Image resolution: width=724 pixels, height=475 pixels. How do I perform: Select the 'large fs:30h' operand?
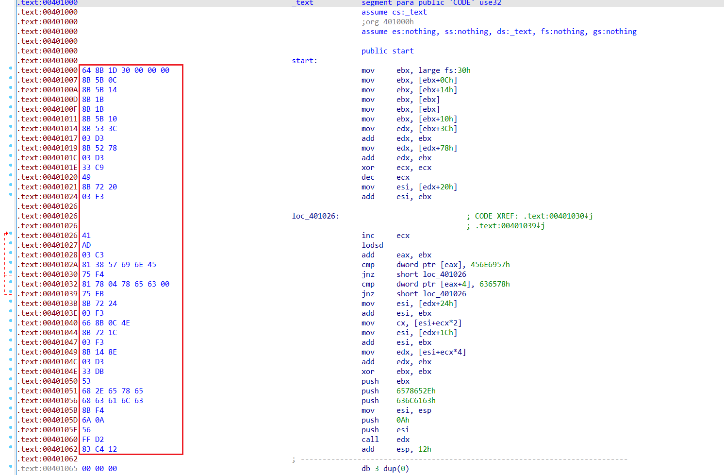(444, 70)
